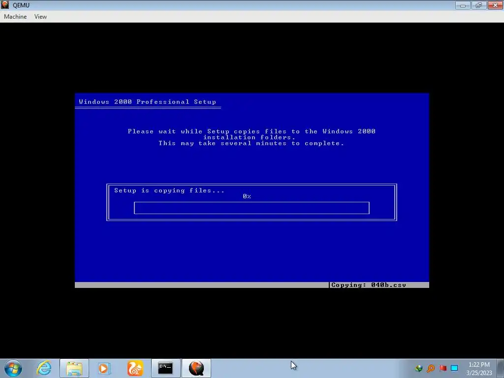Click the 'Copying: 040b.csv' status text
This screenshot has height=378, width=504.
[x=369, y=285]
